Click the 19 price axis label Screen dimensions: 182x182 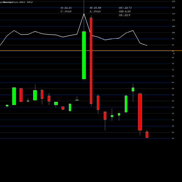pyautogui.click(x=173, y=138)
